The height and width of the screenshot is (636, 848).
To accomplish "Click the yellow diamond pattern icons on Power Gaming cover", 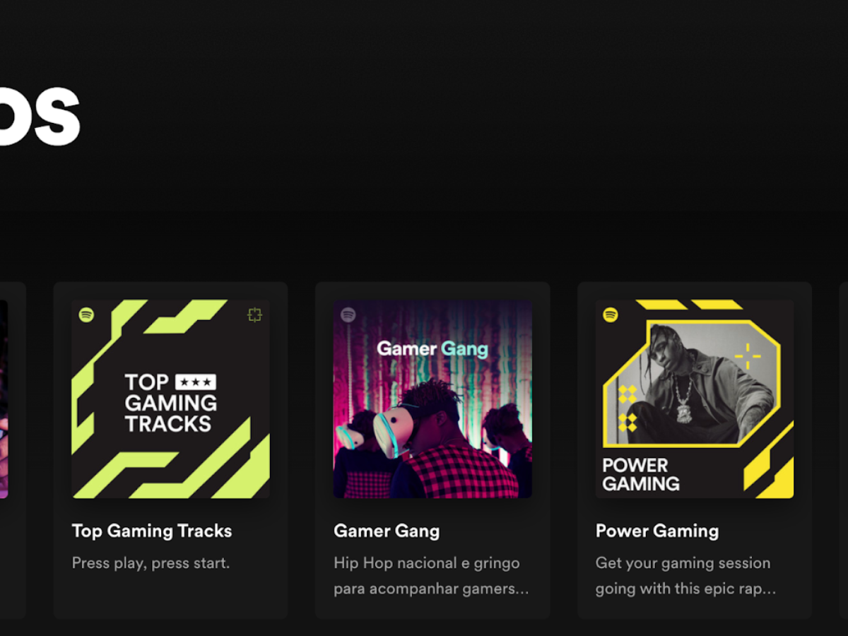I will [x=628, y=408].
